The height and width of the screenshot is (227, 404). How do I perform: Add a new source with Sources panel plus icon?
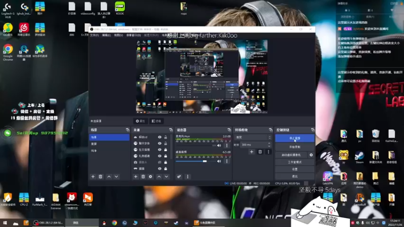click(x=135, y=177)
